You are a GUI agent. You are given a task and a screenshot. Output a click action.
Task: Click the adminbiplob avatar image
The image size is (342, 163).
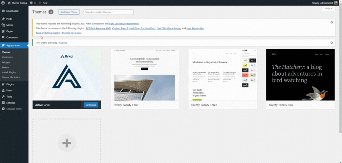[x=336, y=3]
